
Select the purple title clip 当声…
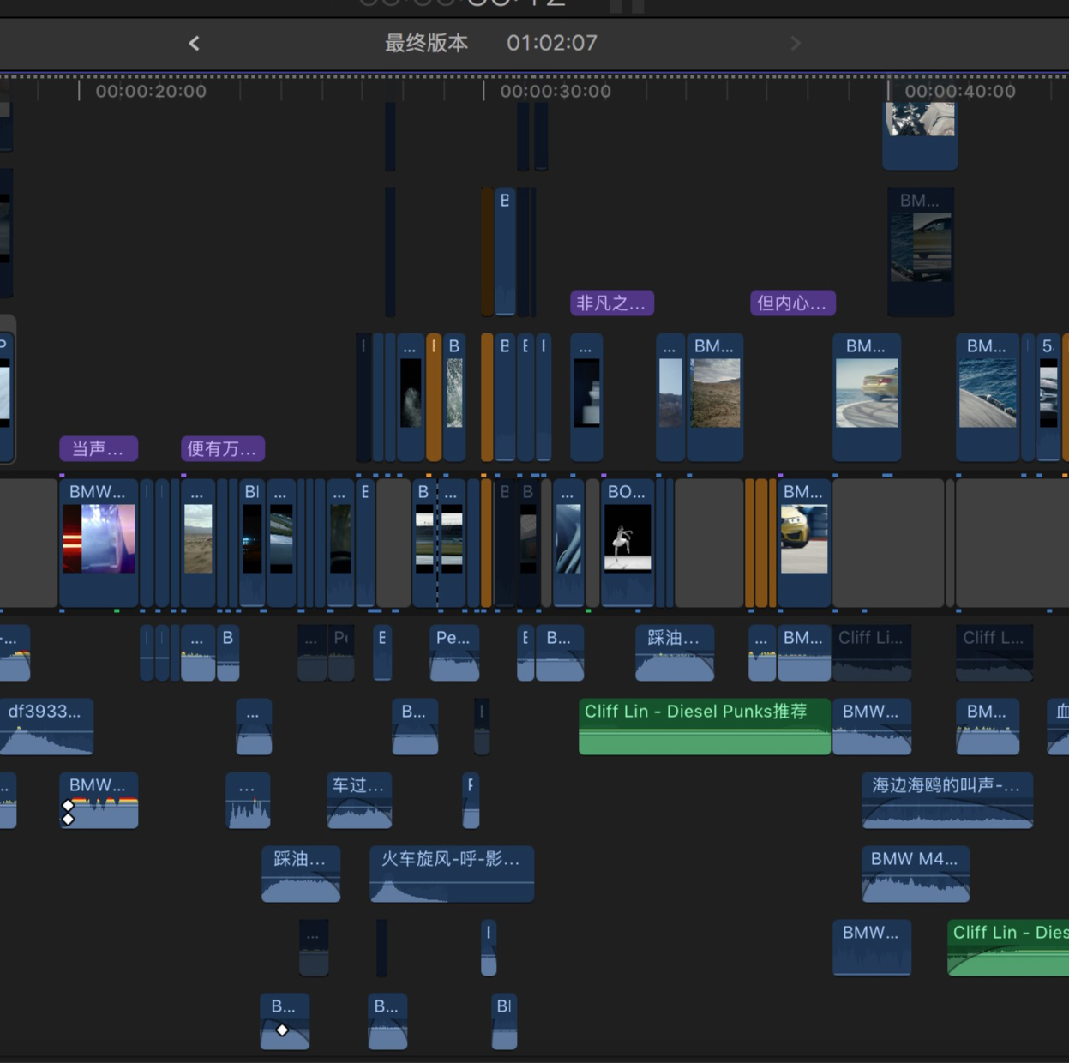click(x=99, y=448)
